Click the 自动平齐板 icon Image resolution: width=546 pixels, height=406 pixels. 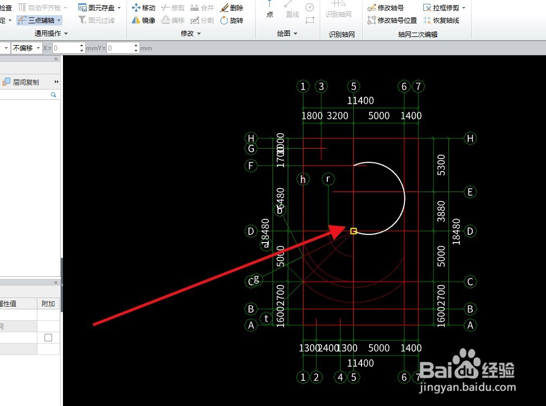click(22, 7)
